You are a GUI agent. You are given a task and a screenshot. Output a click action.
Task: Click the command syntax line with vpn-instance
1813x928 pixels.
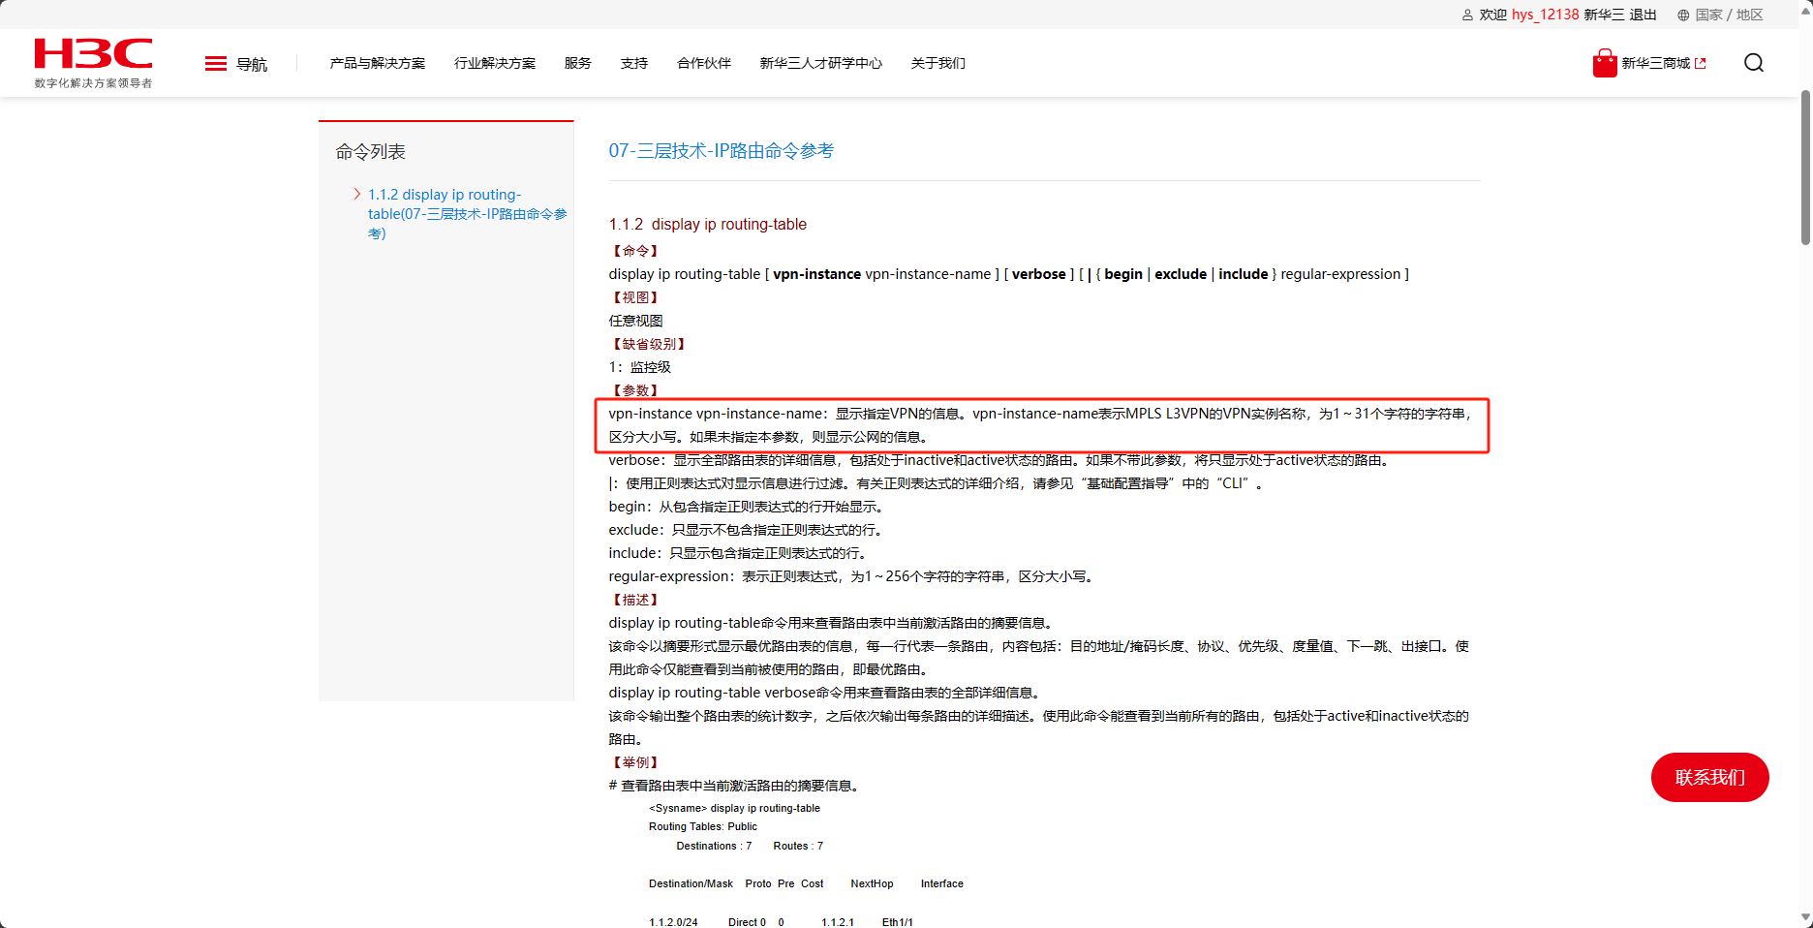pyautogui.click(x=1009, y=274)
